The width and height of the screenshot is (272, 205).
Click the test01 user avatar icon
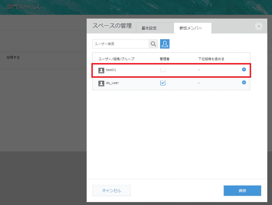click(101, 70)
